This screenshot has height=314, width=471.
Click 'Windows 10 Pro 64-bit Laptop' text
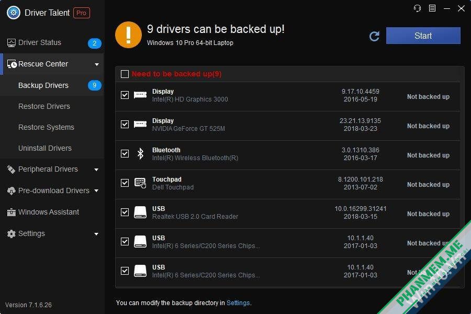190,43
